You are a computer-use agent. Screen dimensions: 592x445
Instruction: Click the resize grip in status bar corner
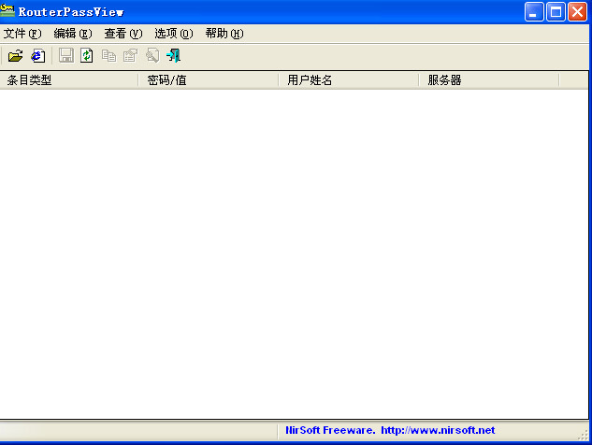coord(584,436)
